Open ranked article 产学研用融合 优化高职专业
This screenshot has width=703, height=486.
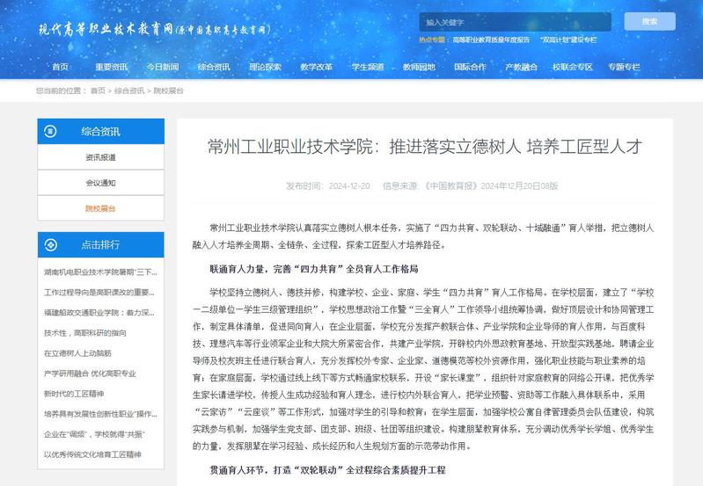click(90, 373)
